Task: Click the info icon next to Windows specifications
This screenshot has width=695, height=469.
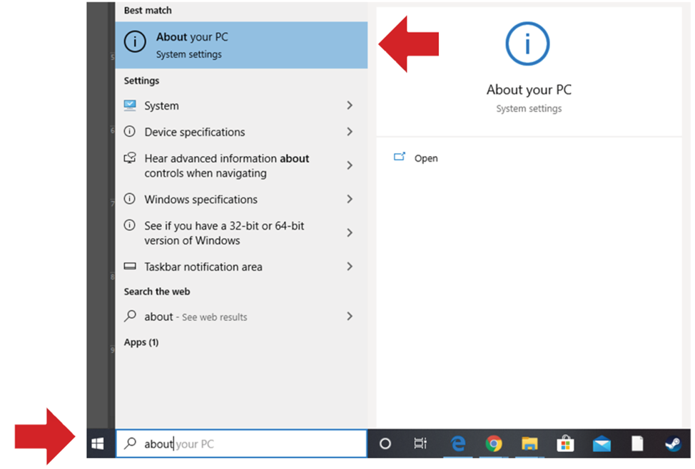Action: pos(129,199)
